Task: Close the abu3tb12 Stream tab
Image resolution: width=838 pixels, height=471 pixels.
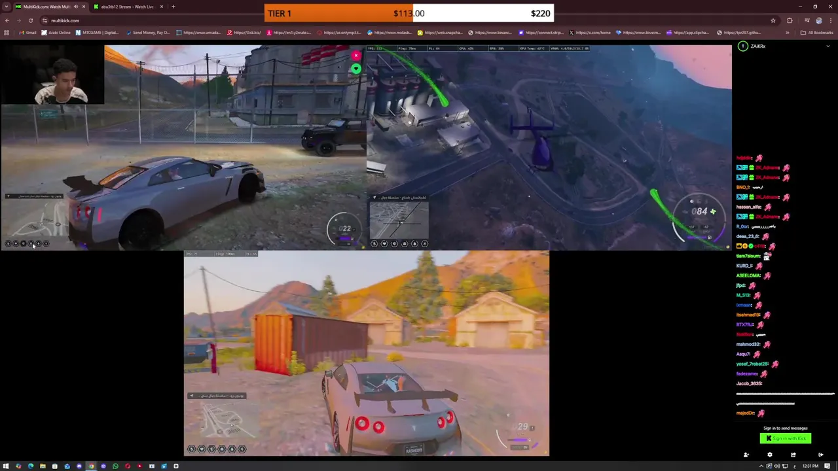Action: click(161, 7)
